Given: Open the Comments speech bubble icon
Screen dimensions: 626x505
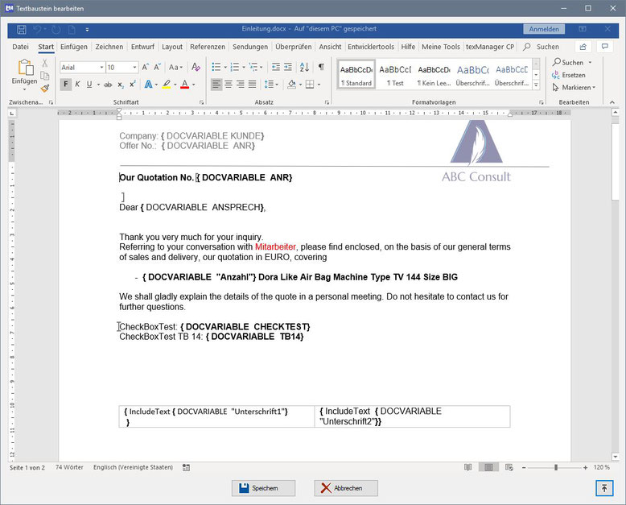Looking at the screenshot, I should [605, 47].
